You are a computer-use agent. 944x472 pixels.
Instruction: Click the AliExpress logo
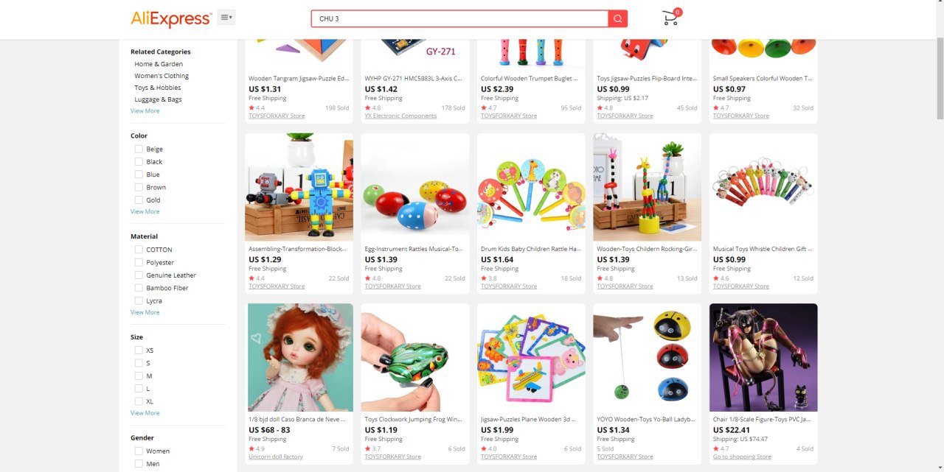(171, 18)
